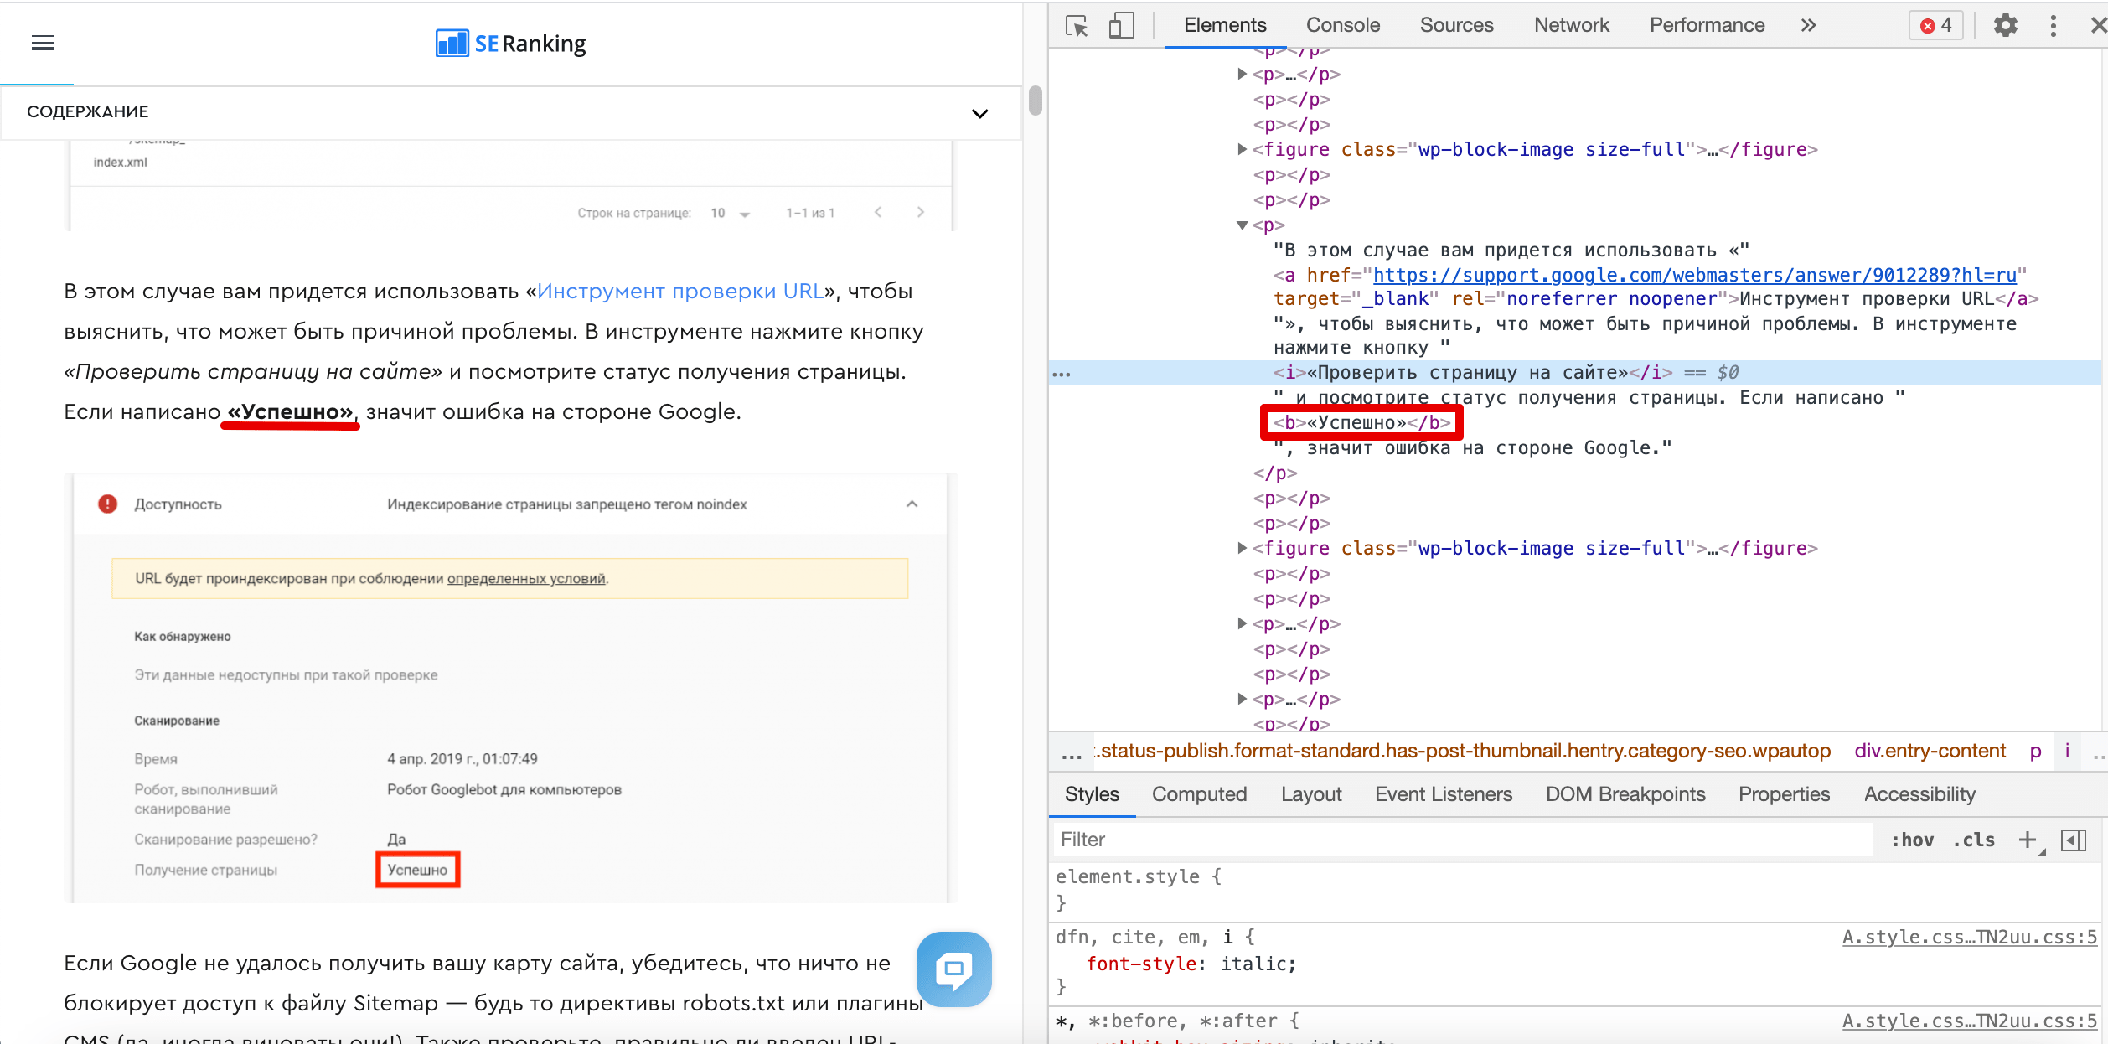
Task: Open A.style.css source link for the *, *:before, *:after rule
Action: [x=1969, y=1021]
